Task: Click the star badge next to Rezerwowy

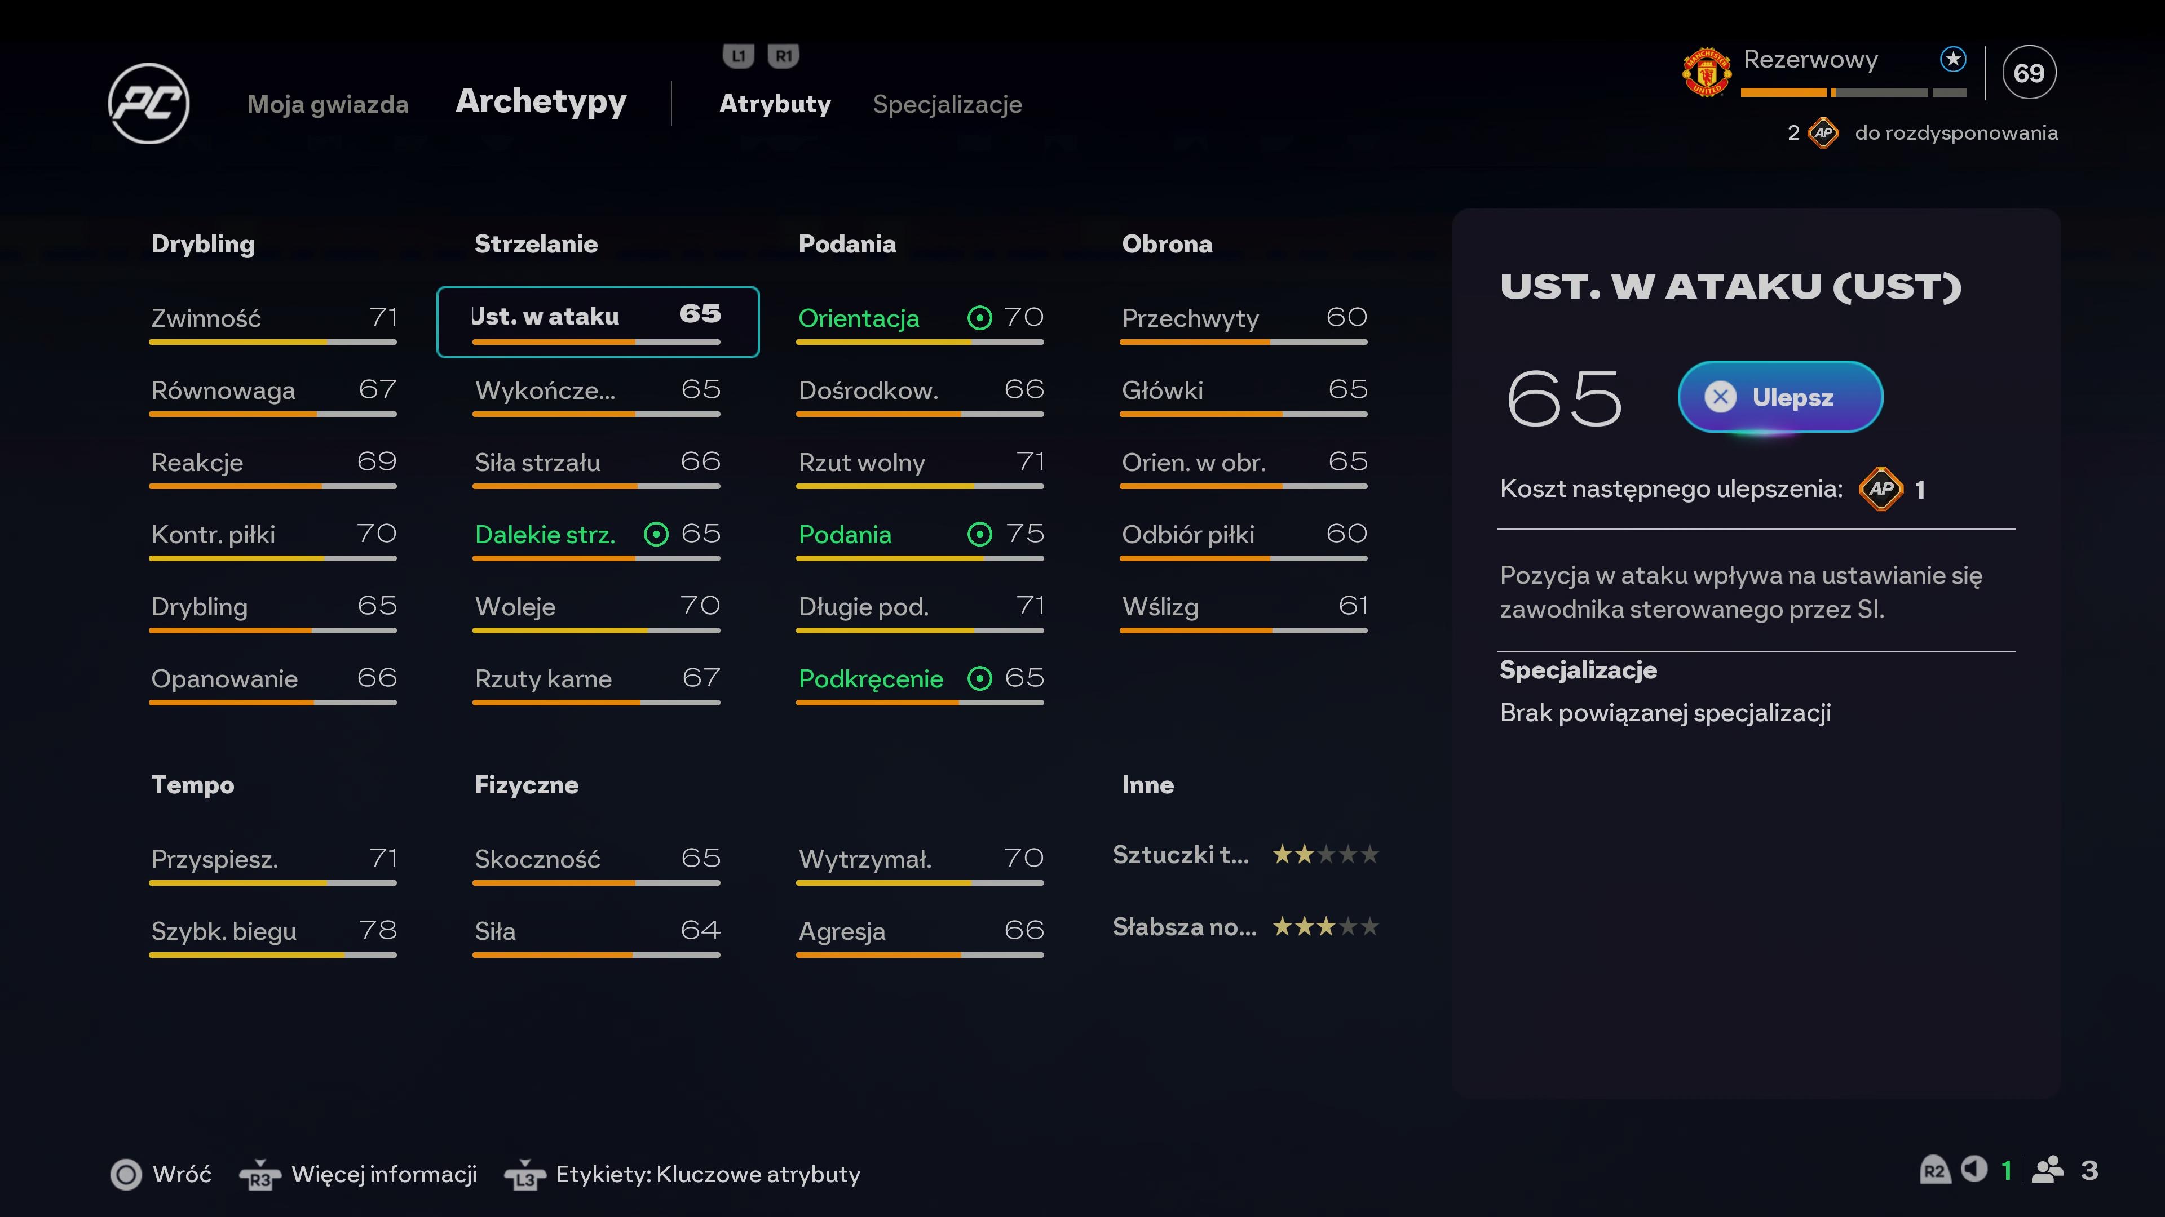Action: click(1953, 60)
